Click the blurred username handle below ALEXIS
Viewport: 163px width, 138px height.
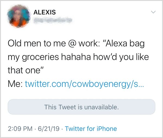pos(52,20)
